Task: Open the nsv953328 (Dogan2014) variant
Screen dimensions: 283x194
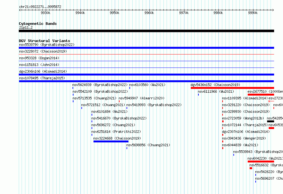Action: click(x=39, y=58)
